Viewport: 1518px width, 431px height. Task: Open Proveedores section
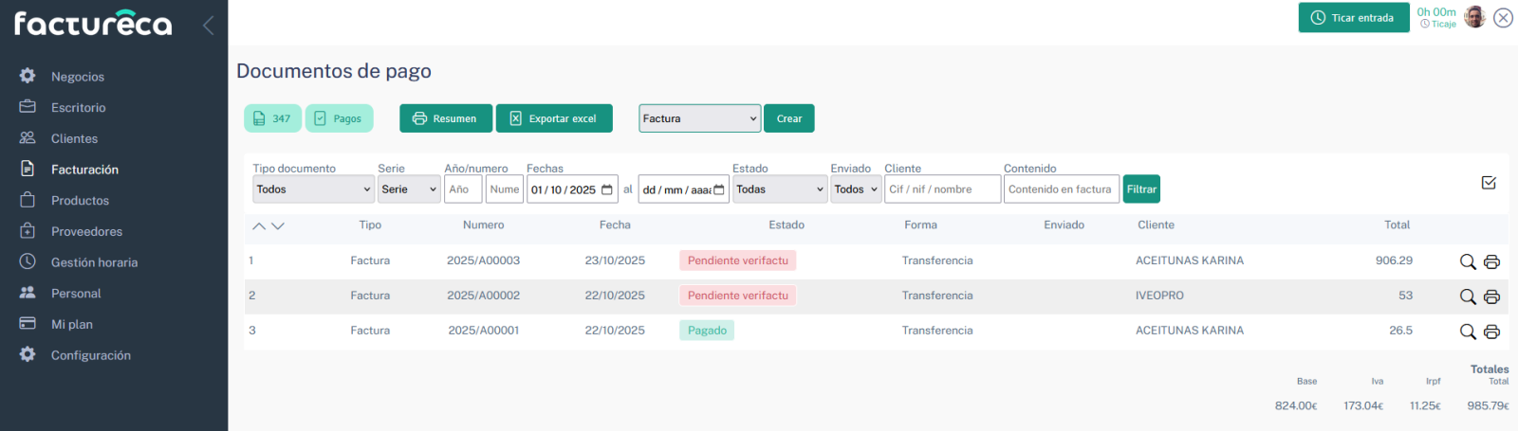pyautogui.click(x=86, y=231)
